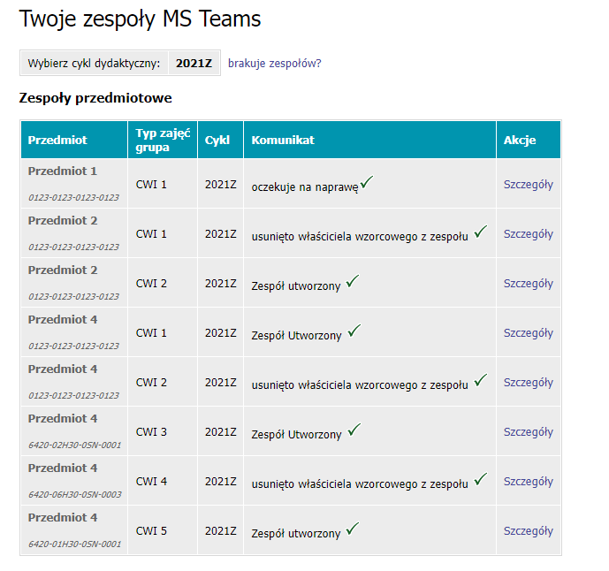
Task: Click checkmark icon in Przedmiot 4 CWI 1 row
Action: pos(354,331)
